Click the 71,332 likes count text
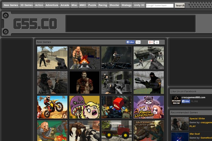212x141 pixels. (x=194, y=101)
